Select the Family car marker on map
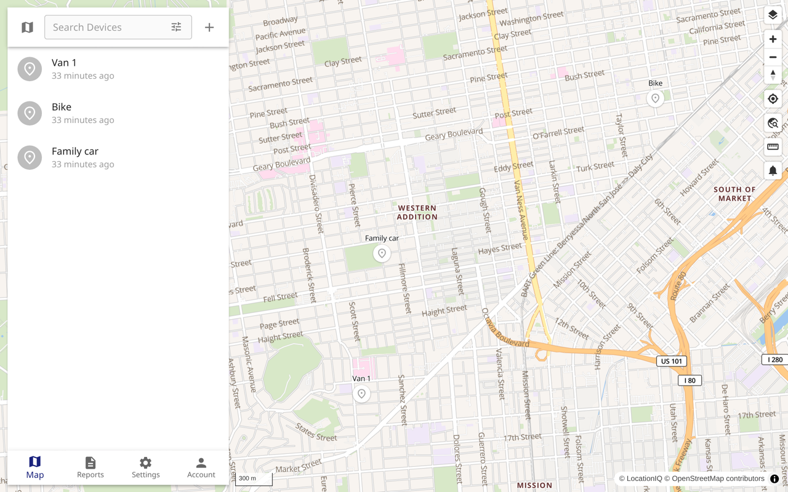Screen dimensions: 788x492 coord(382,253)
